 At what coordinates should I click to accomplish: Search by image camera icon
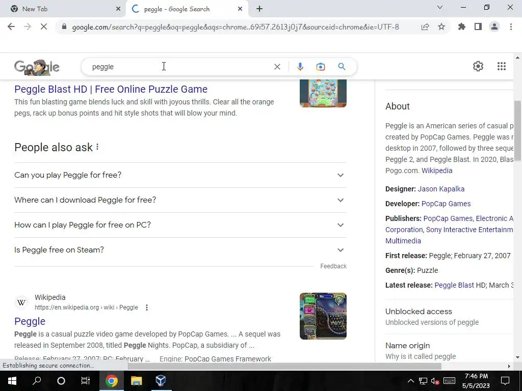tap(321, 67)
